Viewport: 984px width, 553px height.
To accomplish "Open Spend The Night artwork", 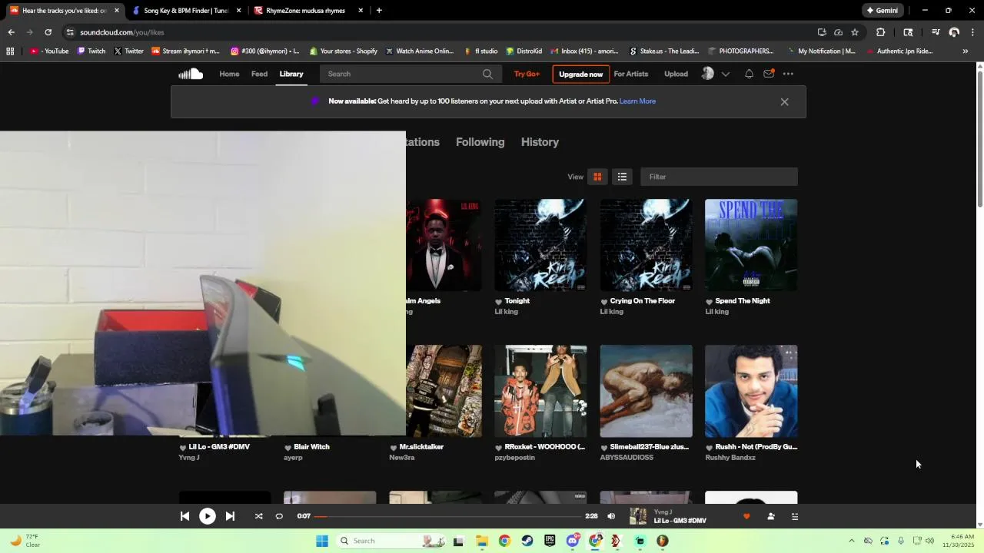I will pyautogui.click(x=751, y=245).
